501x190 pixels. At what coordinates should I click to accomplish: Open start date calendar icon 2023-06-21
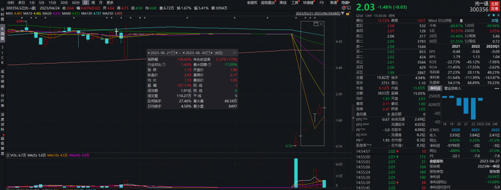tap(173, 53)
